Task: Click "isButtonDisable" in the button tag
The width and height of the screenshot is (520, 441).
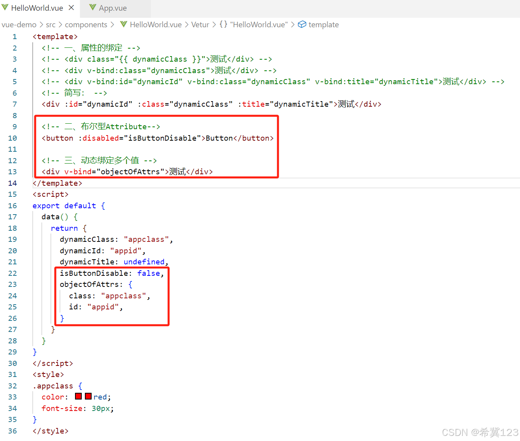Action: (x=162, y=138)
